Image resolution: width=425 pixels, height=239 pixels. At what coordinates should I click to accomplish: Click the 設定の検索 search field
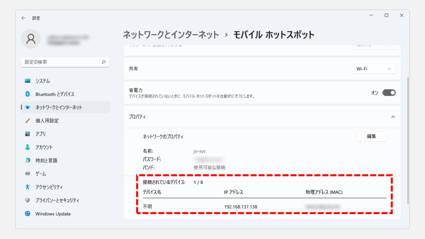click(x=62, y=62)
